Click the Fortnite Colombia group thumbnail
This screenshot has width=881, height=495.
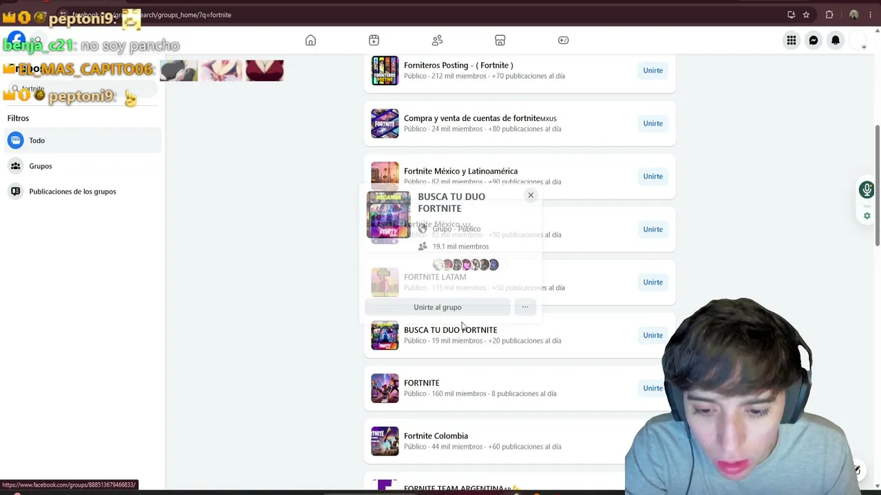385,441
